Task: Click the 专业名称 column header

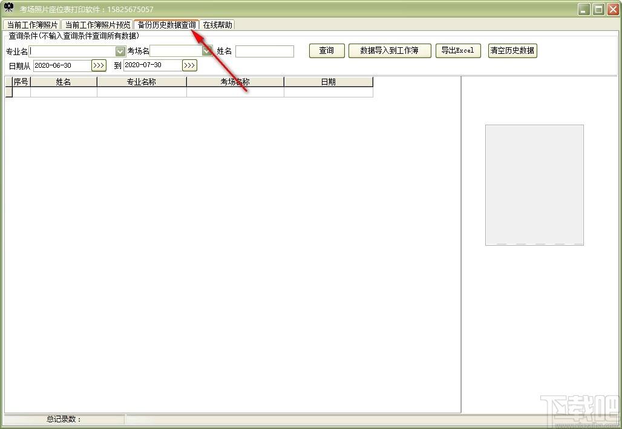Action: tap(142, 82)
